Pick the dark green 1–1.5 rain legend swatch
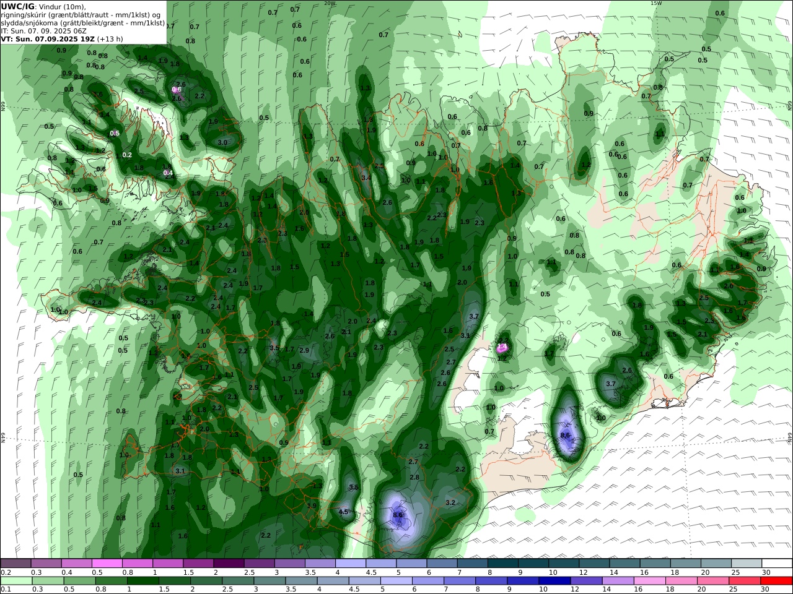793x594 pixels. 143,581
